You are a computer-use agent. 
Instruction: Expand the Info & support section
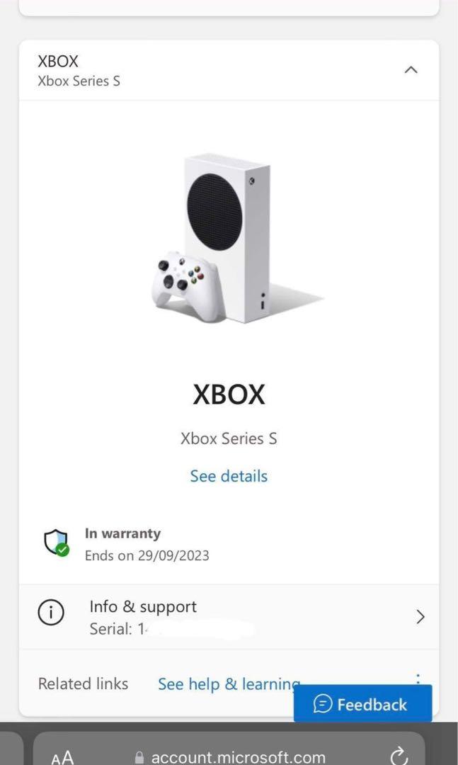tap(421, 616)
